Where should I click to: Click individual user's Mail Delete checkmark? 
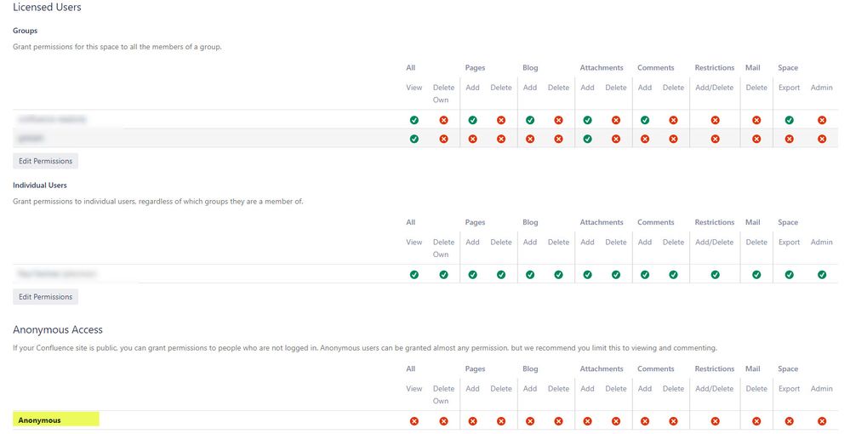click(756, 275)
